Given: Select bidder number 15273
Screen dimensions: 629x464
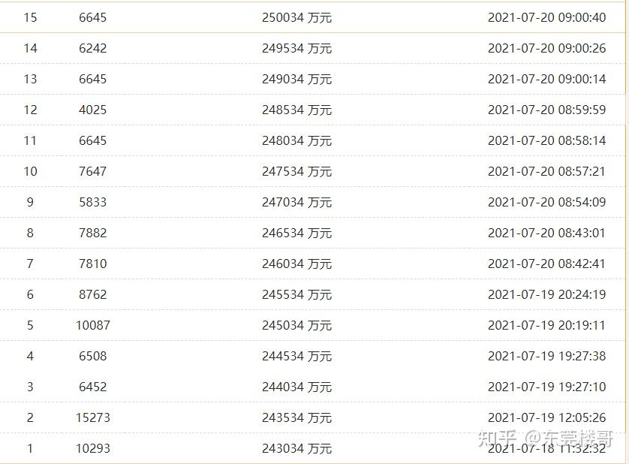Looking at the screenshot, I should (x=92, y=417).
